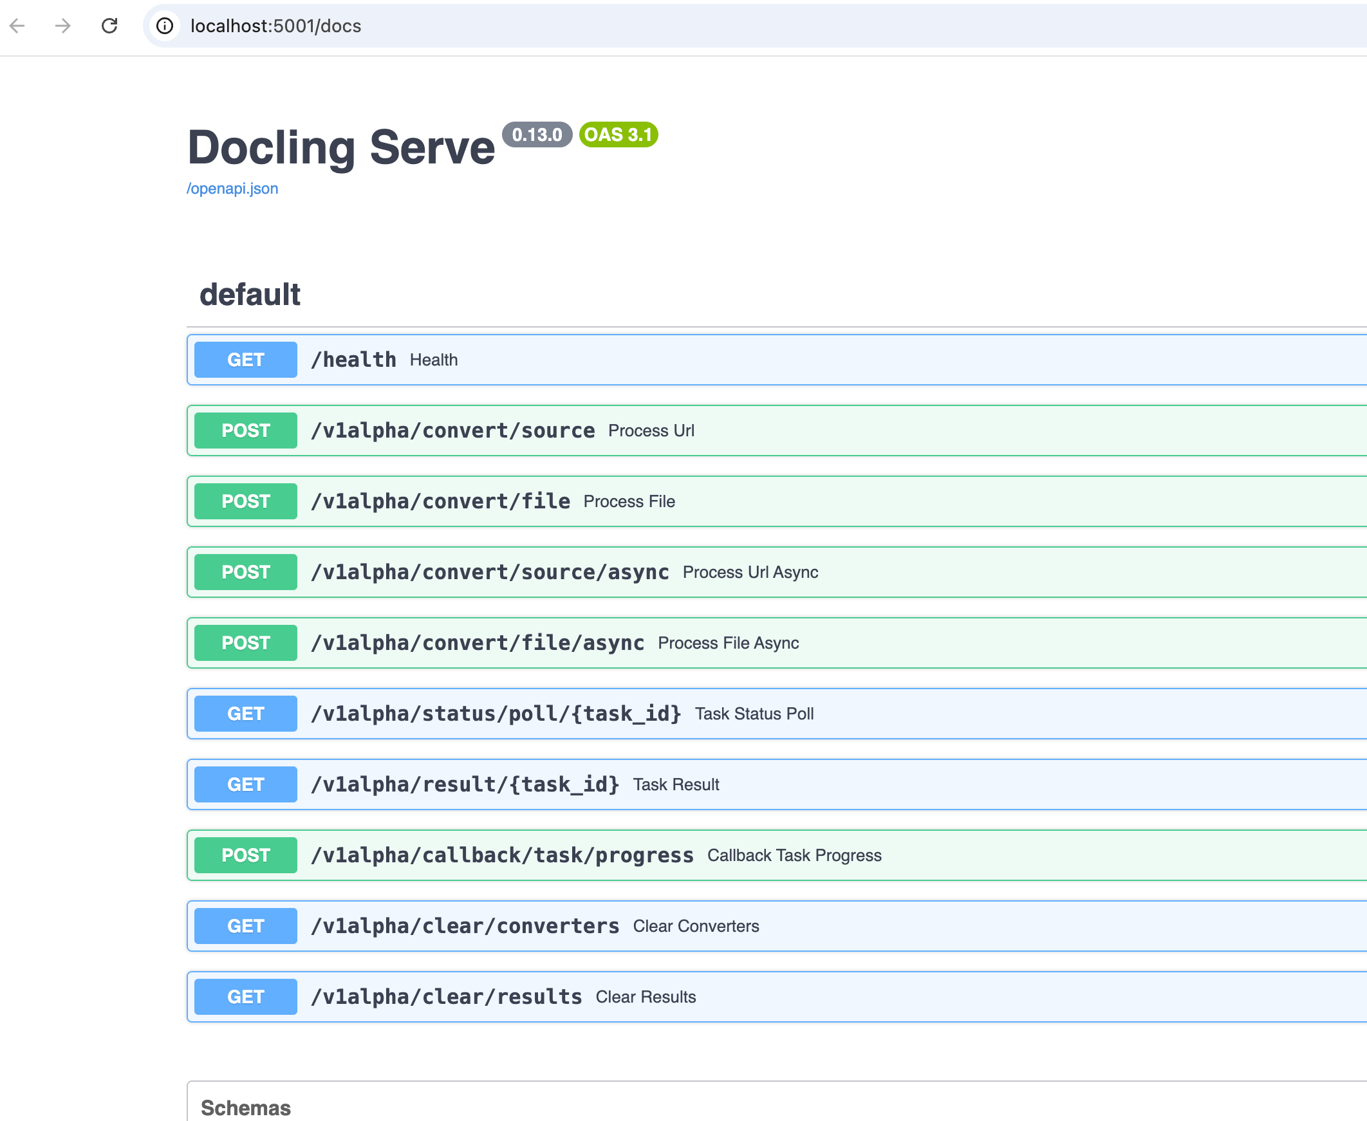Click the Process File Async summary text

729,643
